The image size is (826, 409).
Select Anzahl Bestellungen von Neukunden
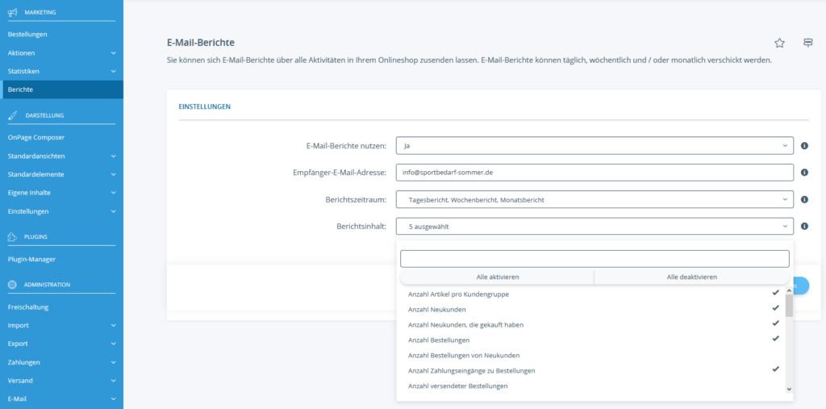[590, 355]
